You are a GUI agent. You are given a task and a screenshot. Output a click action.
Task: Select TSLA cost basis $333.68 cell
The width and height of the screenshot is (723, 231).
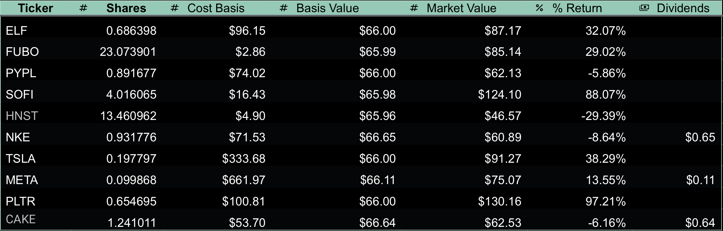(x=243, y=159)
